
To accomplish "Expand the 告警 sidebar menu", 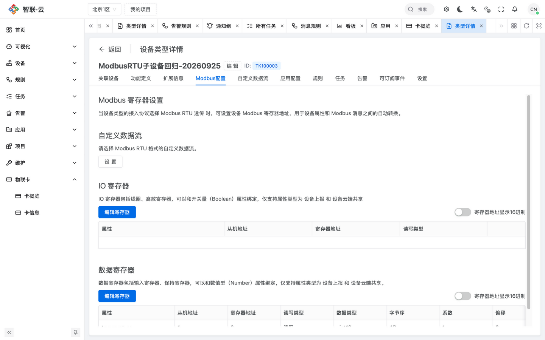I will (42, 113).
